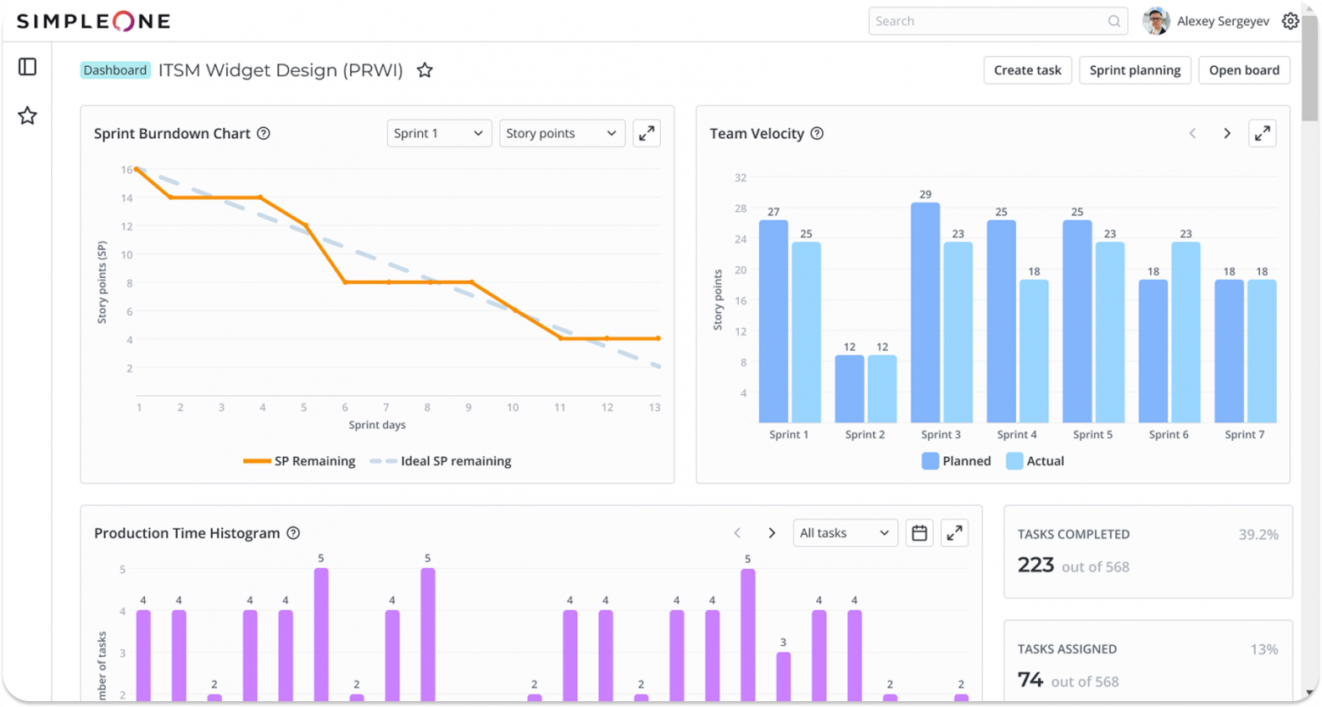
Task: Open the settings gear in the top bar
Action: click(1290, 20)
